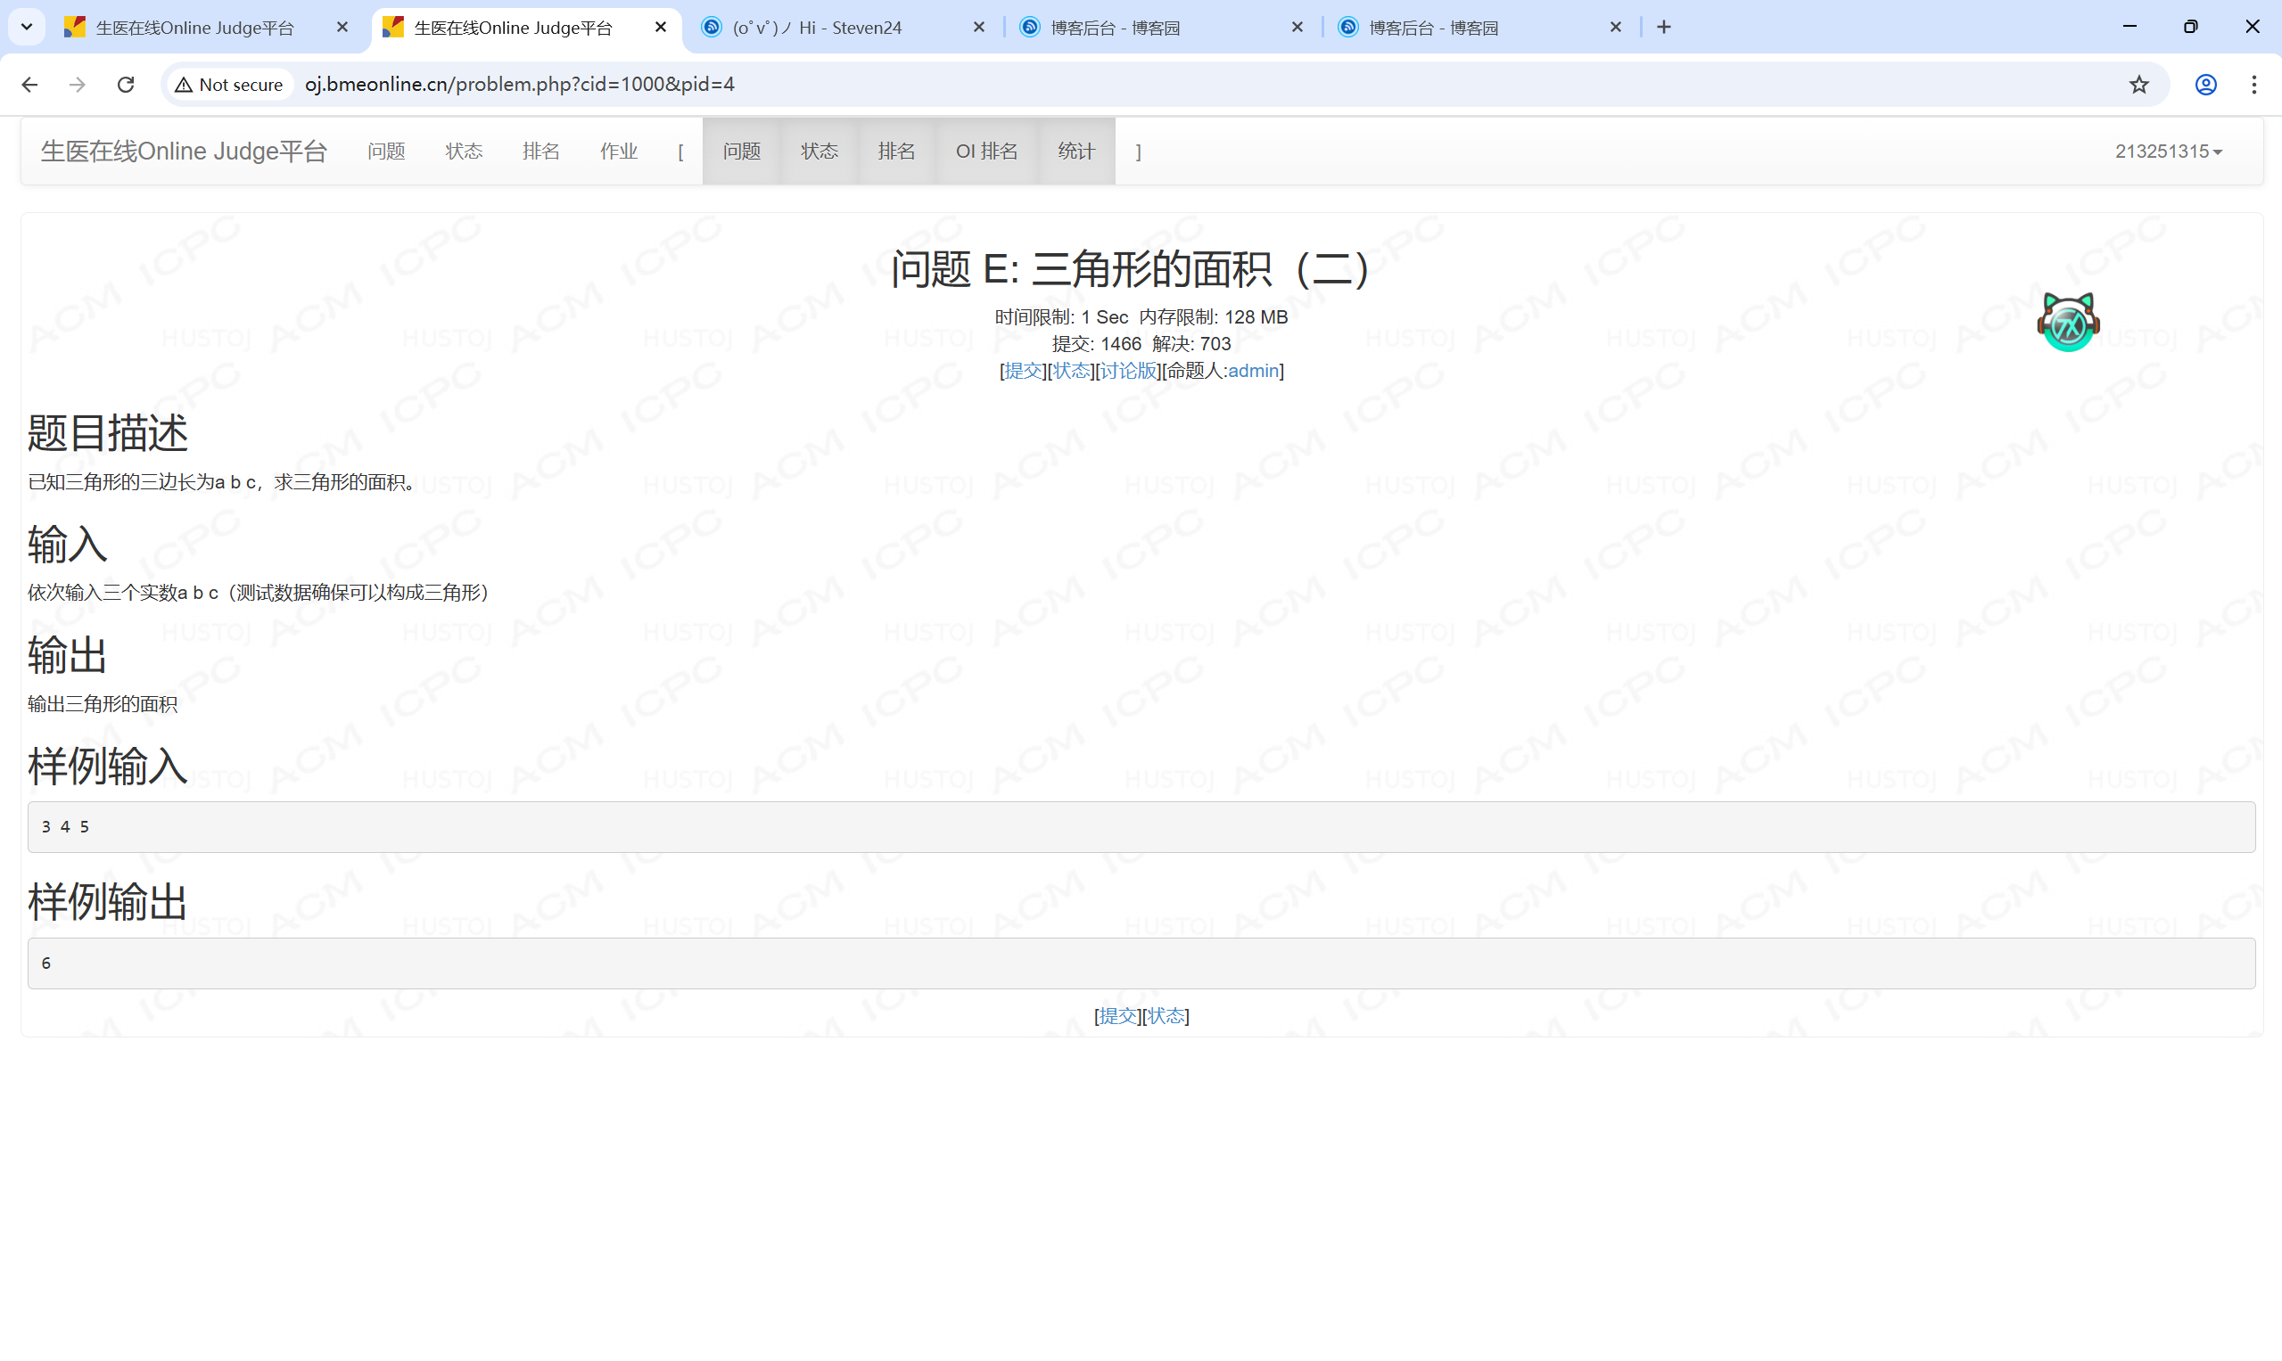Screen dimensions: 2282x1361
Task: Open the Chrome profile icon
Action: click(2206, 85)
